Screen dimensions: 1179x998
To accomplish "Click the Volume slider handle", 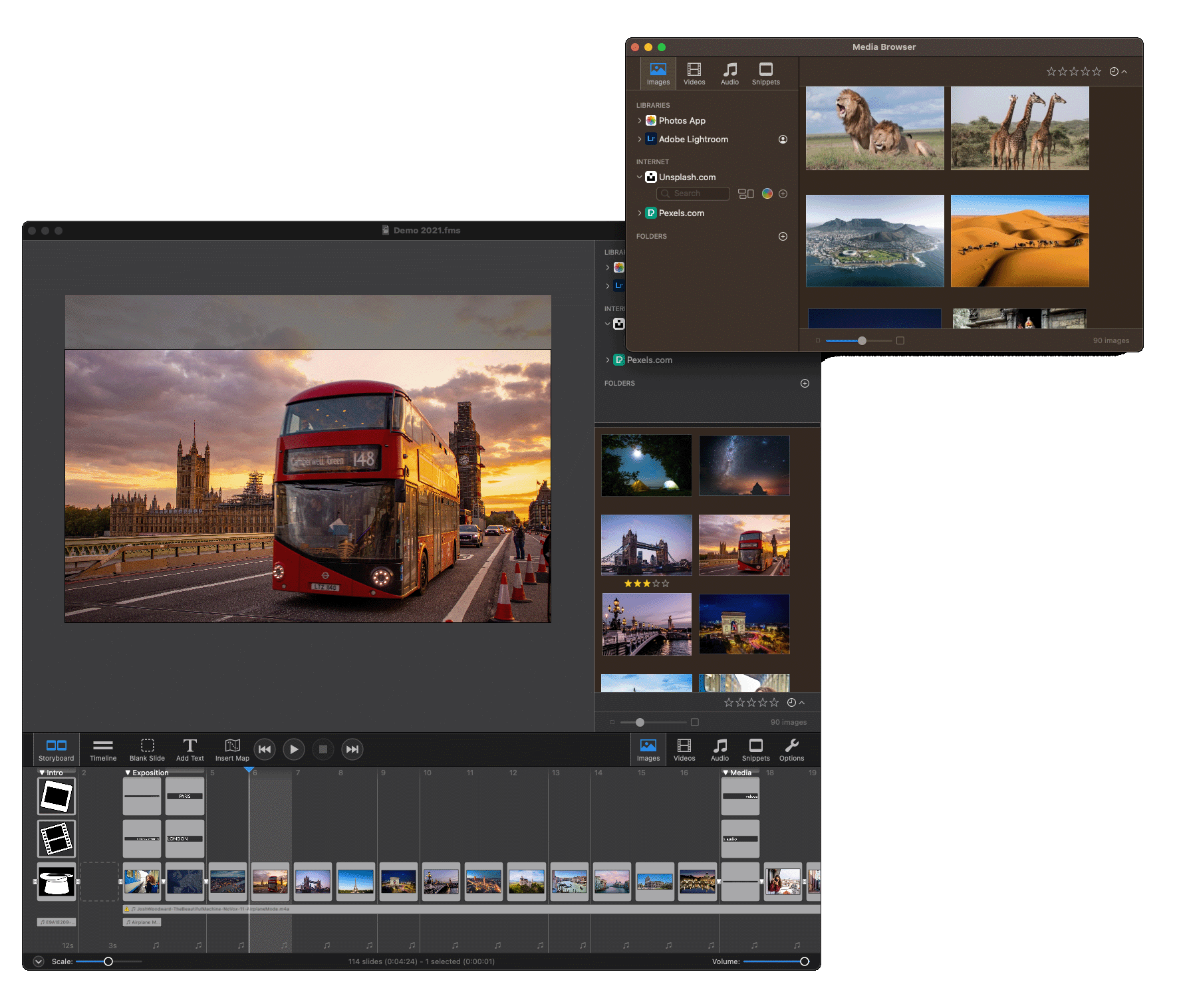I will [x=805, y=961].
